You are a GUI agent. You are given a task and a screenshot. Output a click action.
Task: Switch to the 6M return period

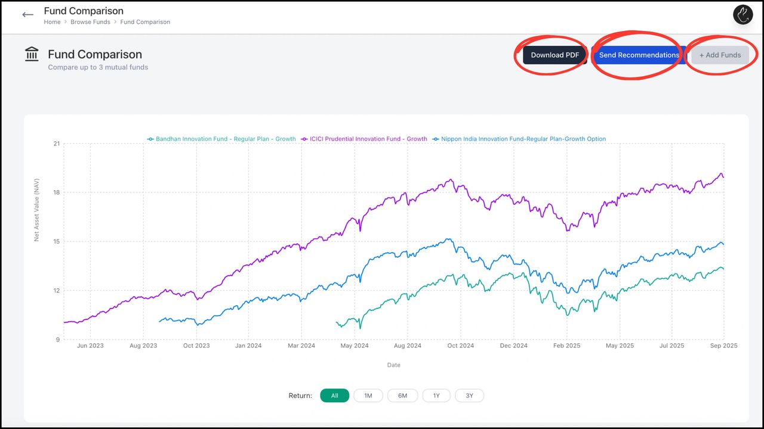click(x=402, y=395)
